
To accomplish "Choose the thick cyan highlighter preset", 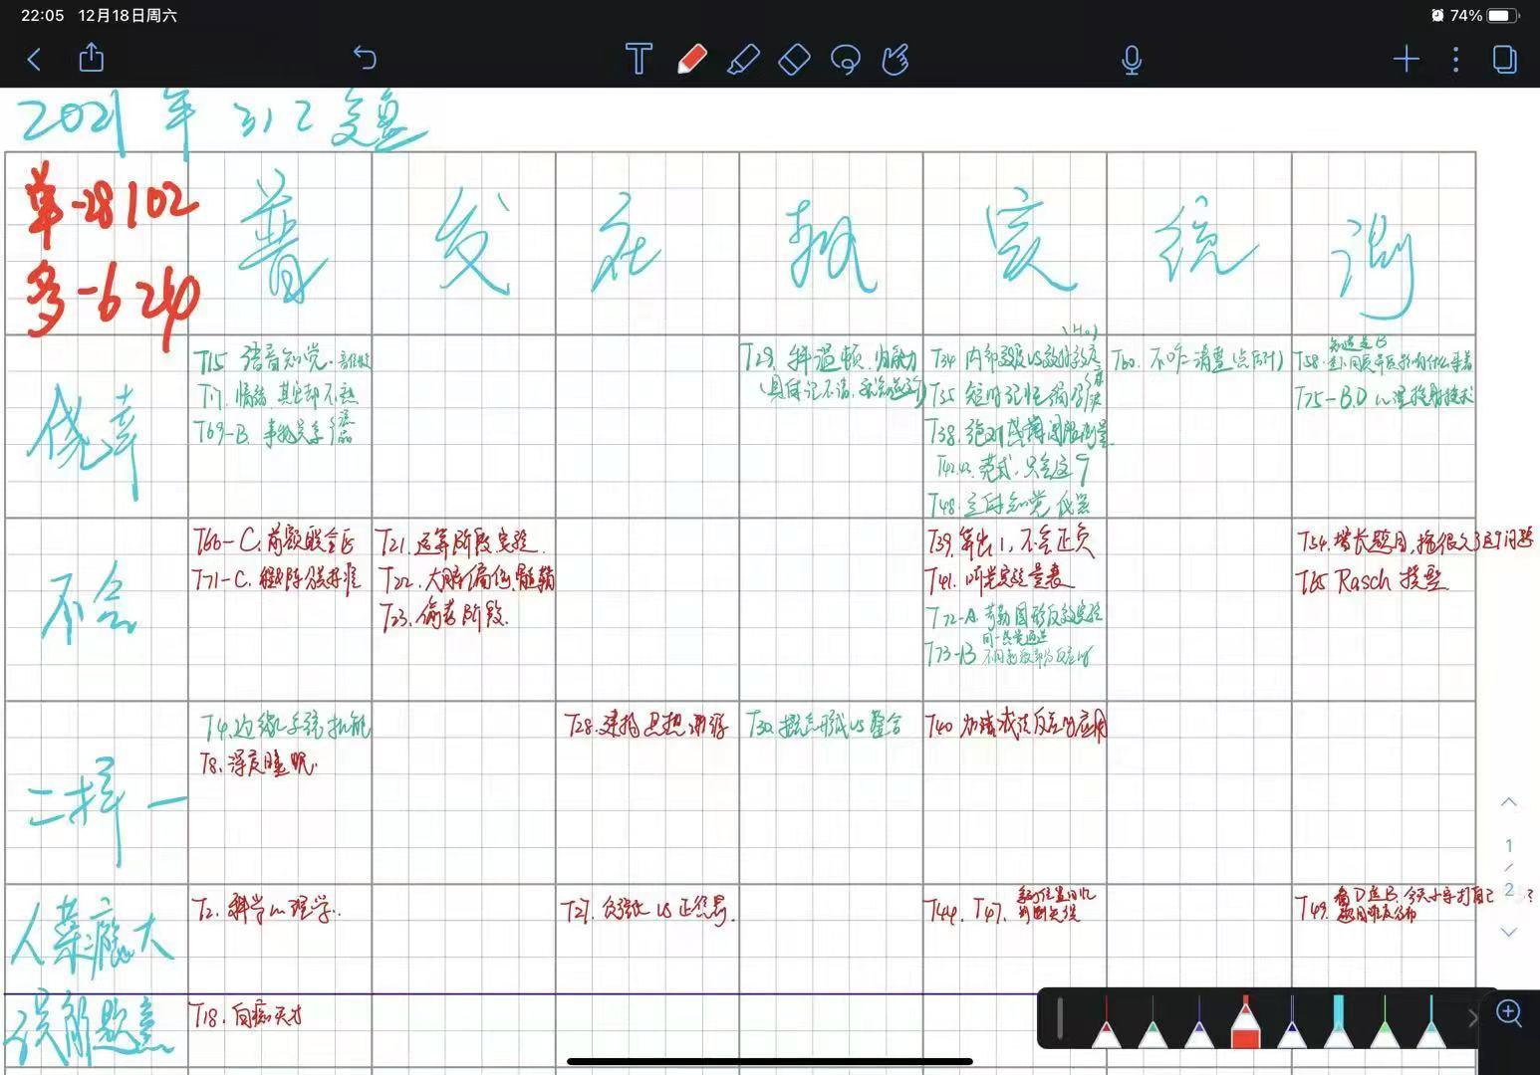I will click(x=1338, y=1021).
